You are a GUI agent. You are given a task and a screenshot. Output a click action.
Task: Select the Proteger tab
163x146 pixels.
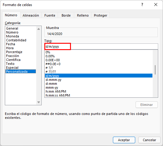(x=101, y=15)
